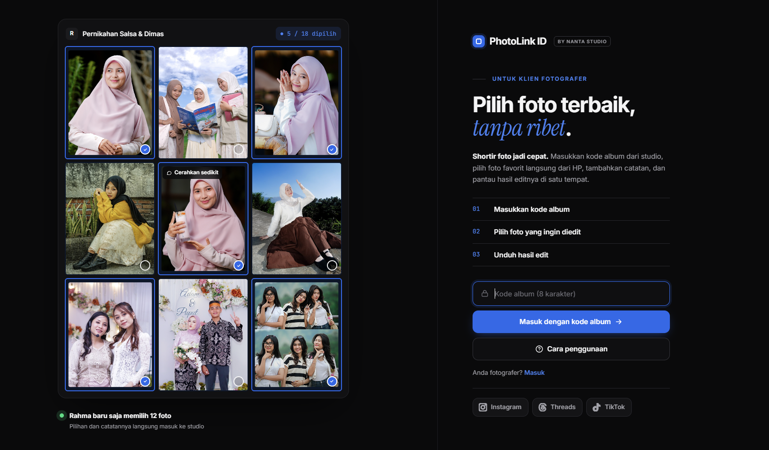Click the lock icon in album code field
Screen dimensions: 769x450
pos(485,294)
